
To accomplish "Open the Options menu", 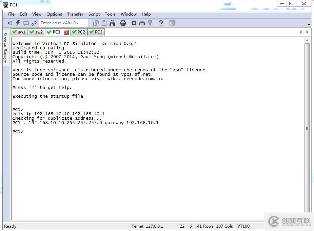I will [54, 14].
